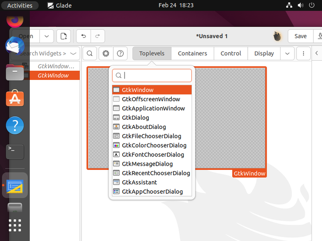Click the GtkFileChooserDialog icon
322x241 pixels.
click(x=116, y=136)
